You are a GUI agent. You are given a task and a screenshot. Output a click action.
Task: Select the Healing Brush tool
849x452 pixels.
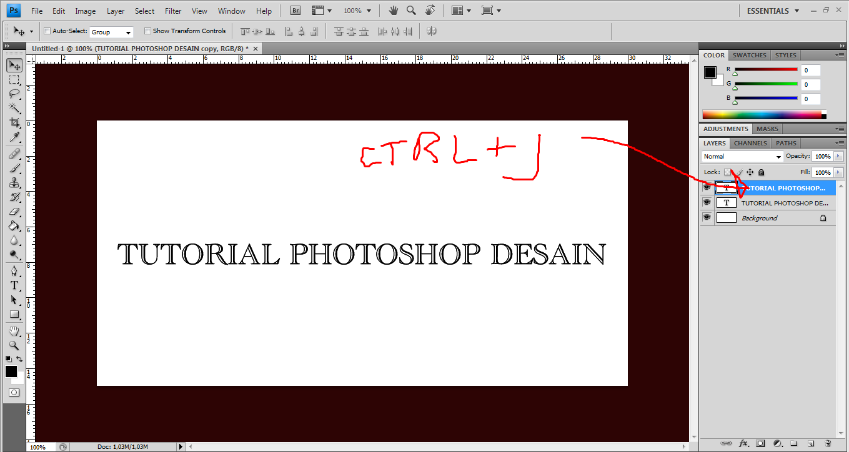click(14, 154)
